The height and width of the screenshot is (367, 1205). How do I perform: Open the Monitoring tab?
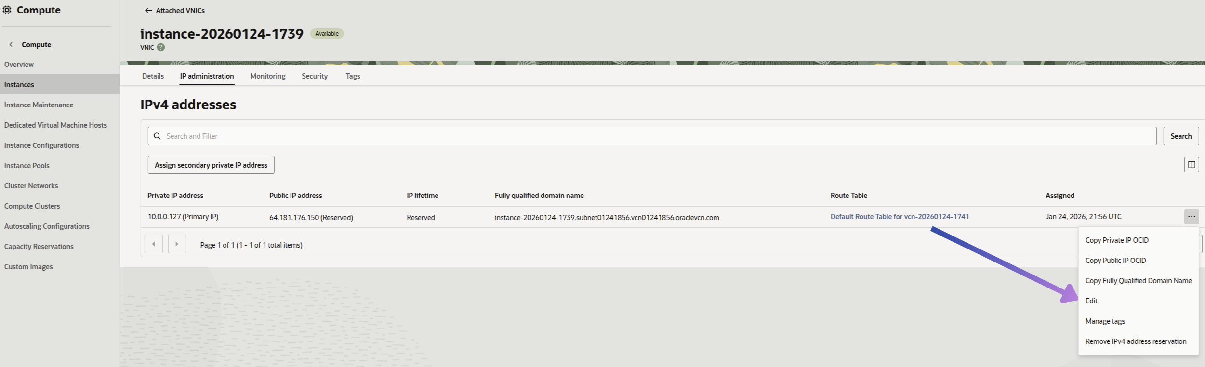pyautogui.click(x=267, y=76)
